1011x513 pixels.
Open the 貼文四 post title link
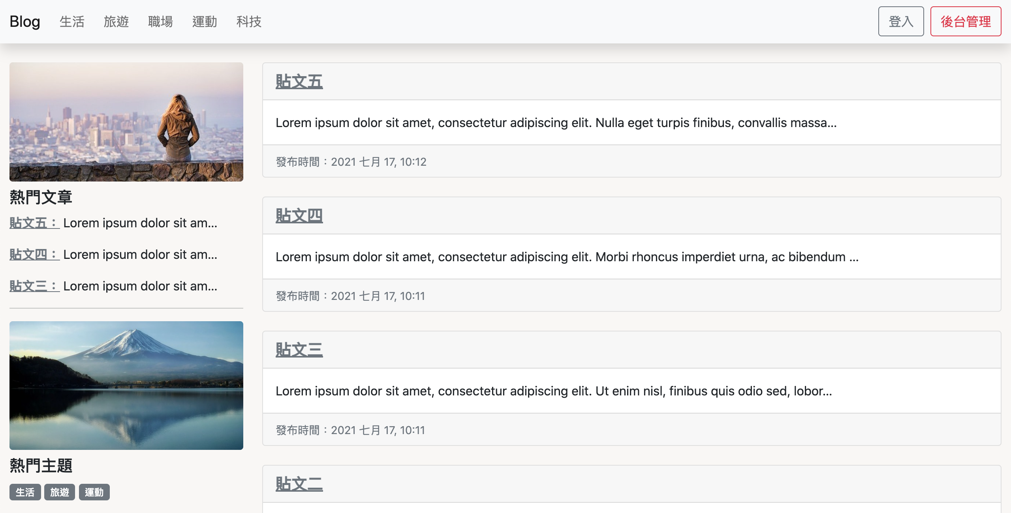[299, 215]
